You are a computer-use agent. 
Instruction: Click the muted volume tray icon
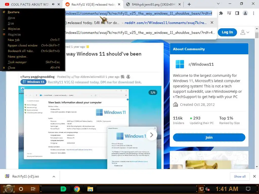[x=208, y=189]
